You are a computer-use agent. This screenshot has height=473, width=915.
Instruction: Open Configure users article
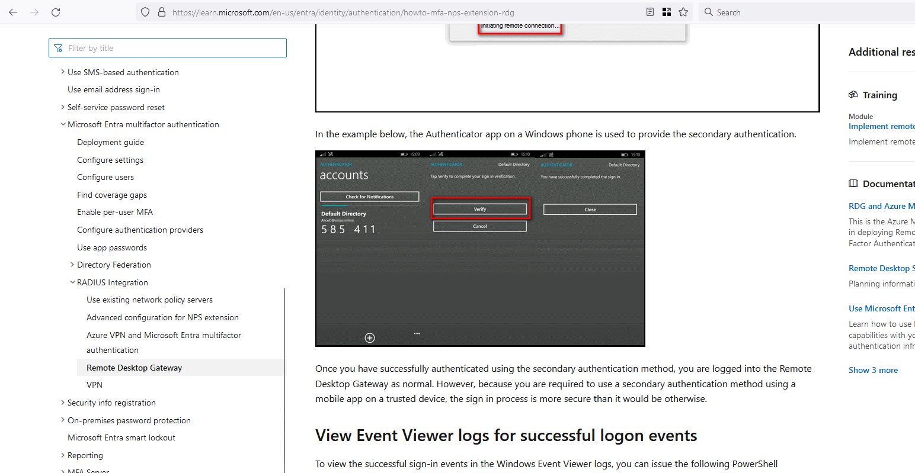(105, 177)
